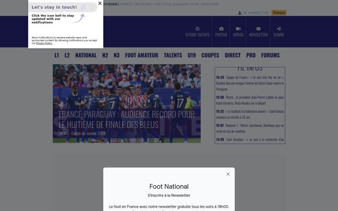Close the Foot National newsletter dialog
This screenshot has height=211, width=338.
tap(228, 174)
